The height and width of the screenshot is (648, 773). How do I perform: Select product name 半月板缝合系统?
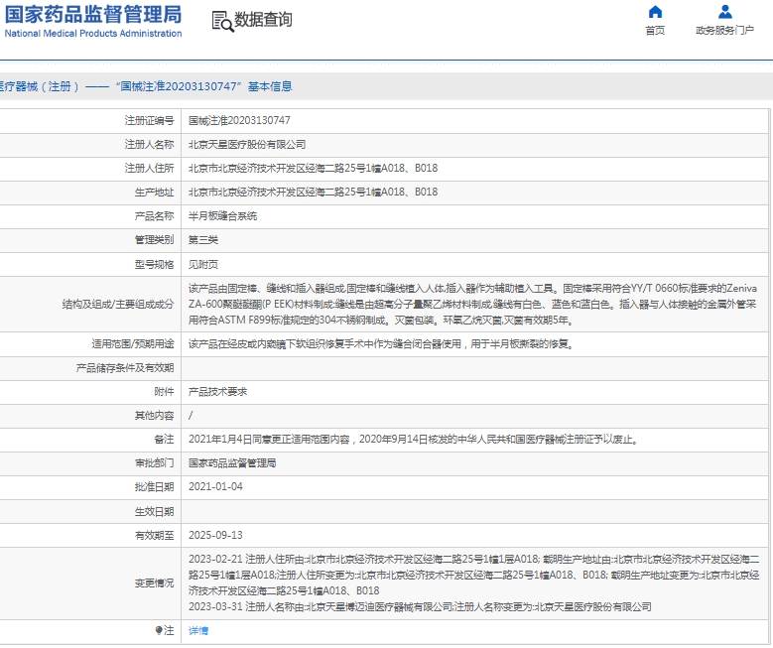click(x=222, y=216)
